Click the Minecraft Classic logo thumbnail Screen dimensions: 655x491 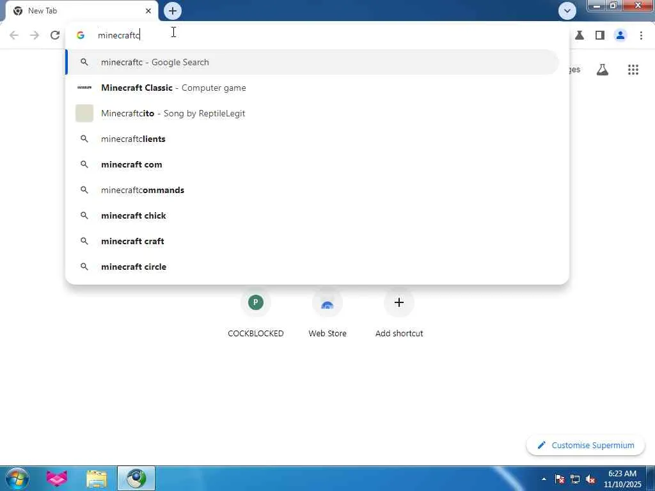(84, 88)
